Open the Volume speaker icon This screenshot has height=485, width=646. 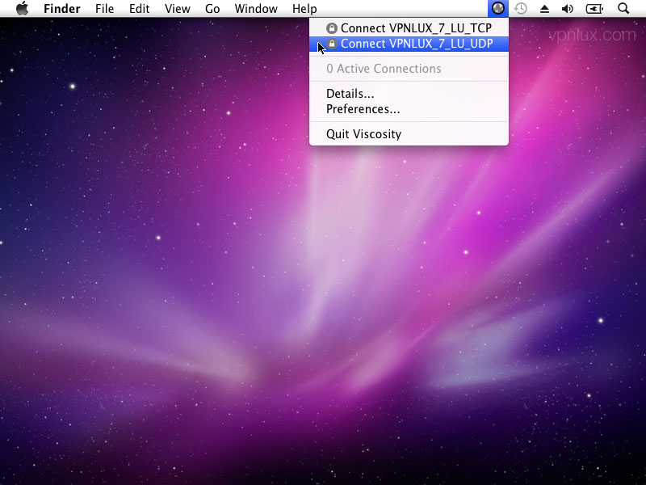pyautogui.click(x=568, y=9)
